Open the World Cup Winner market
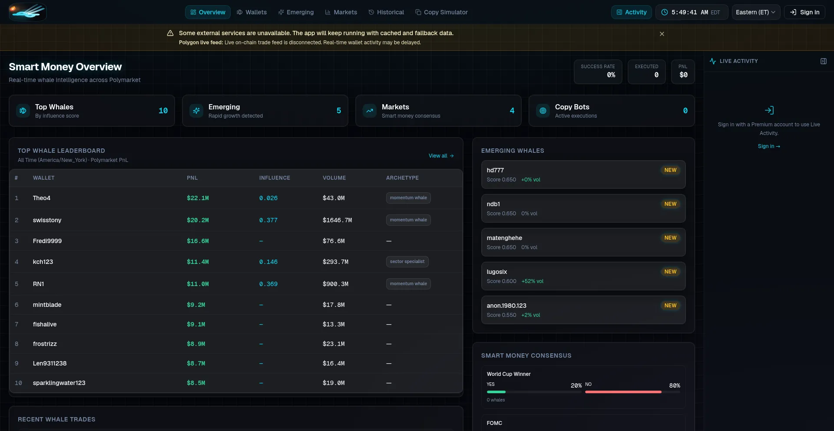 pos(583,387)
